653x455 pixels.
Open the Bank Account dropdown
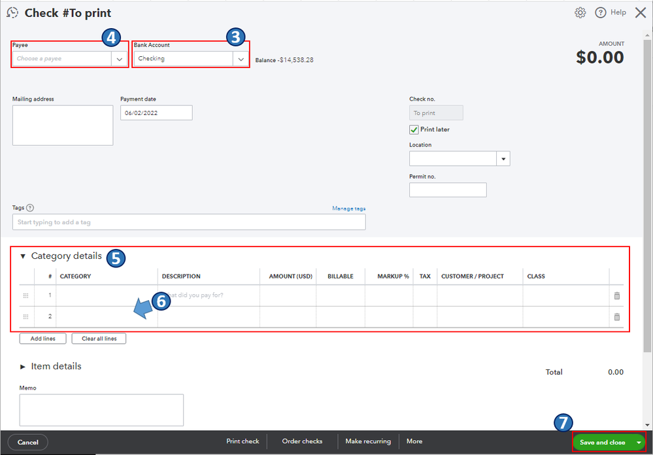191,59
